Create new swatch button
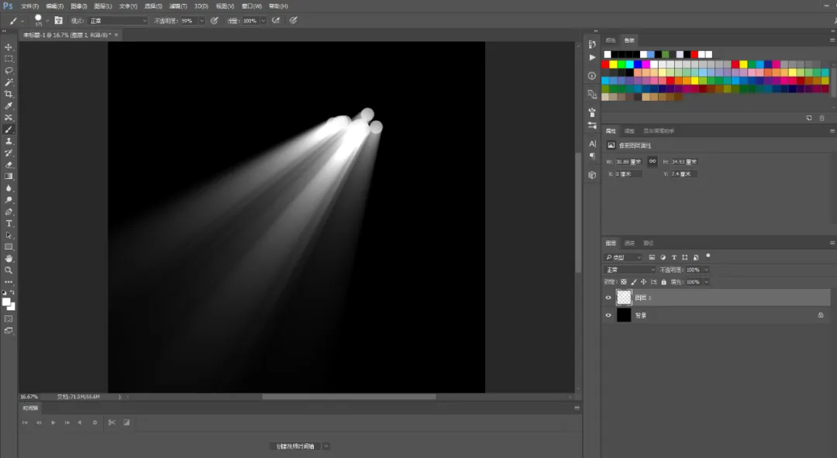 point(808,118)
